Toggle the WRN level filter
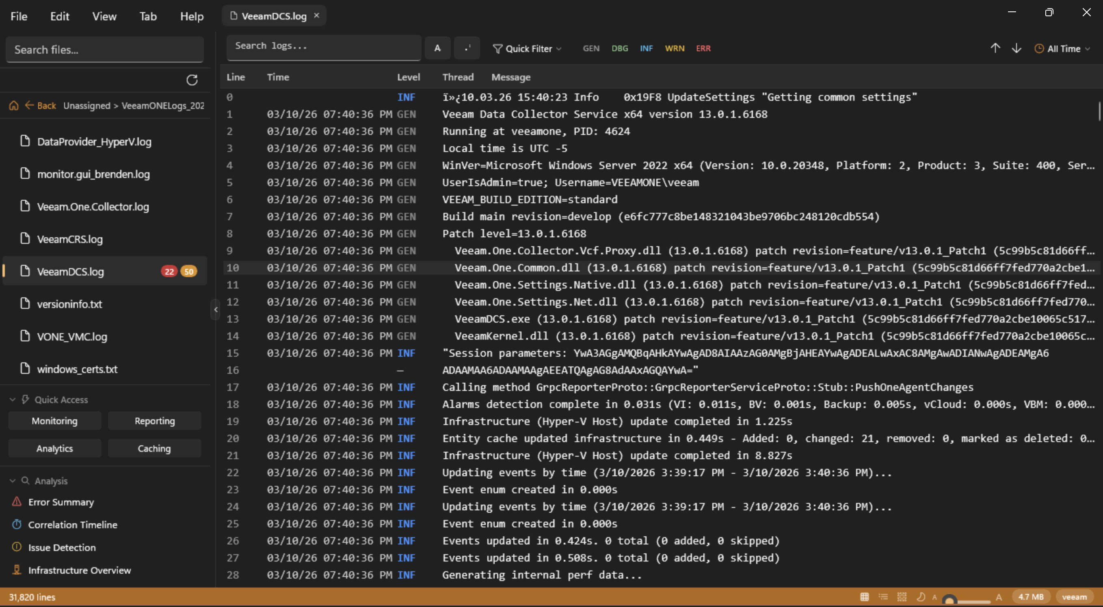The image size is (1103, 607). pyautogui.click(x=675, y=48)
